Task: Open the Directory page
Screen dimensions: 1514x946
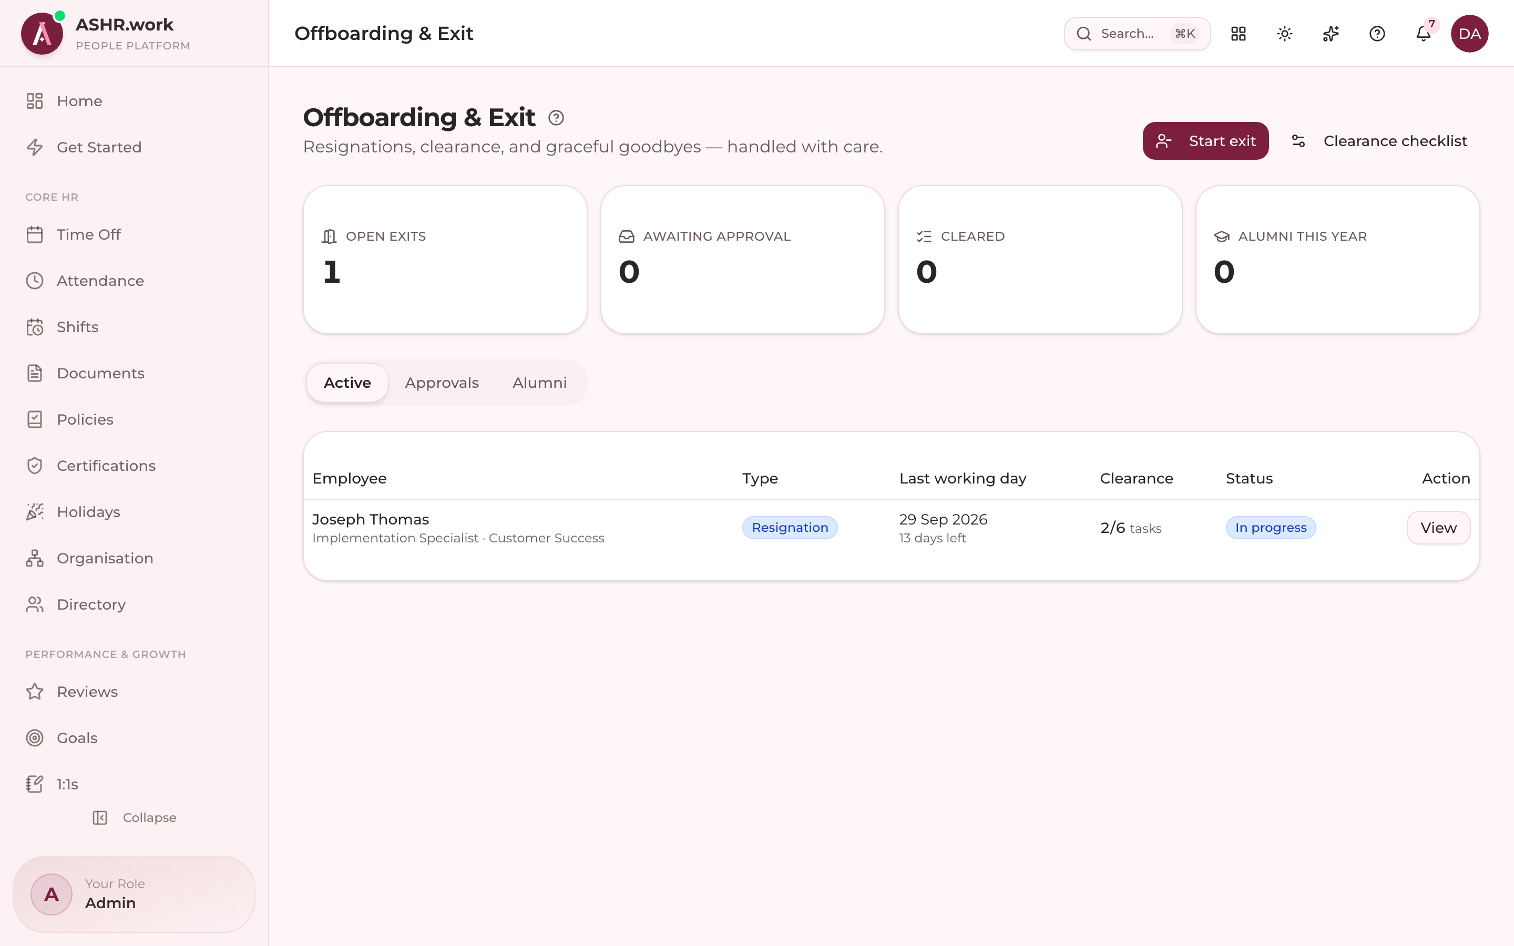Action: coord(134,605)
